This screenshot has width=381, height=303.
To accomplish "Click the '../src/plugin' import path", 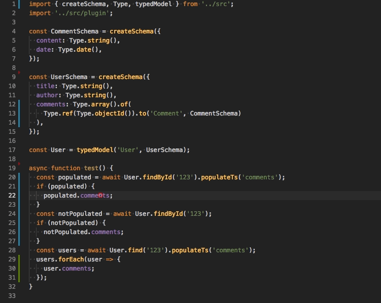I will click(82, 13).
